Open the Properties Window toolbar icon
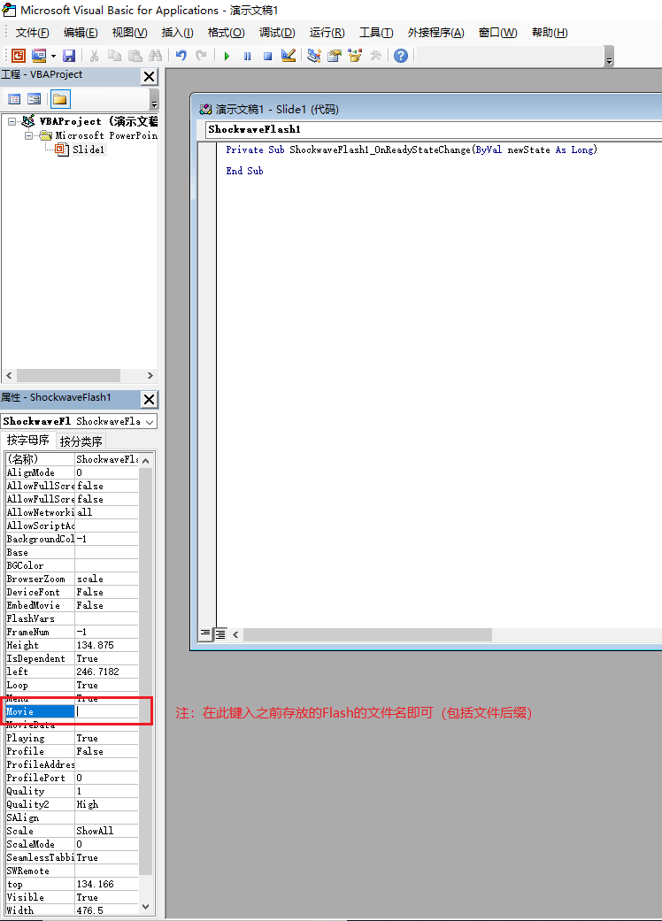The height and width of the screenshot is (921, 662). 335,56
